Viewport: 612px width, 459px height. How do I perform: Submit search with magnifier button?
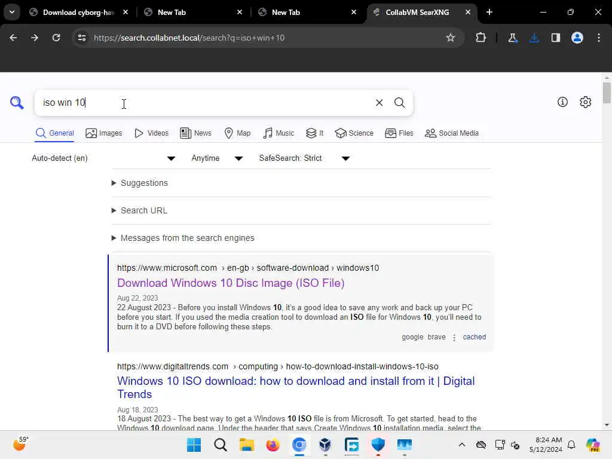click(x=399, y=103)
